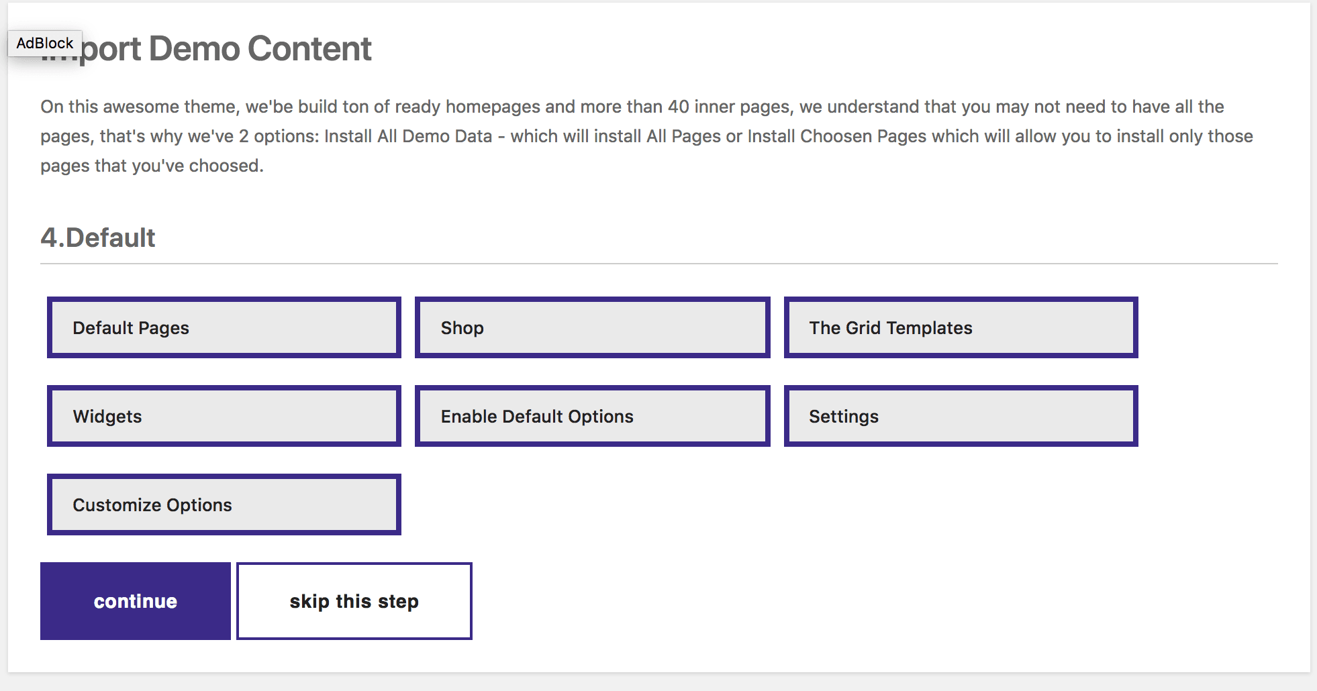Screen dimensions: 1317x691
Task: Click the "pages that you've choosed" line
Action: [x=152, y=166]
